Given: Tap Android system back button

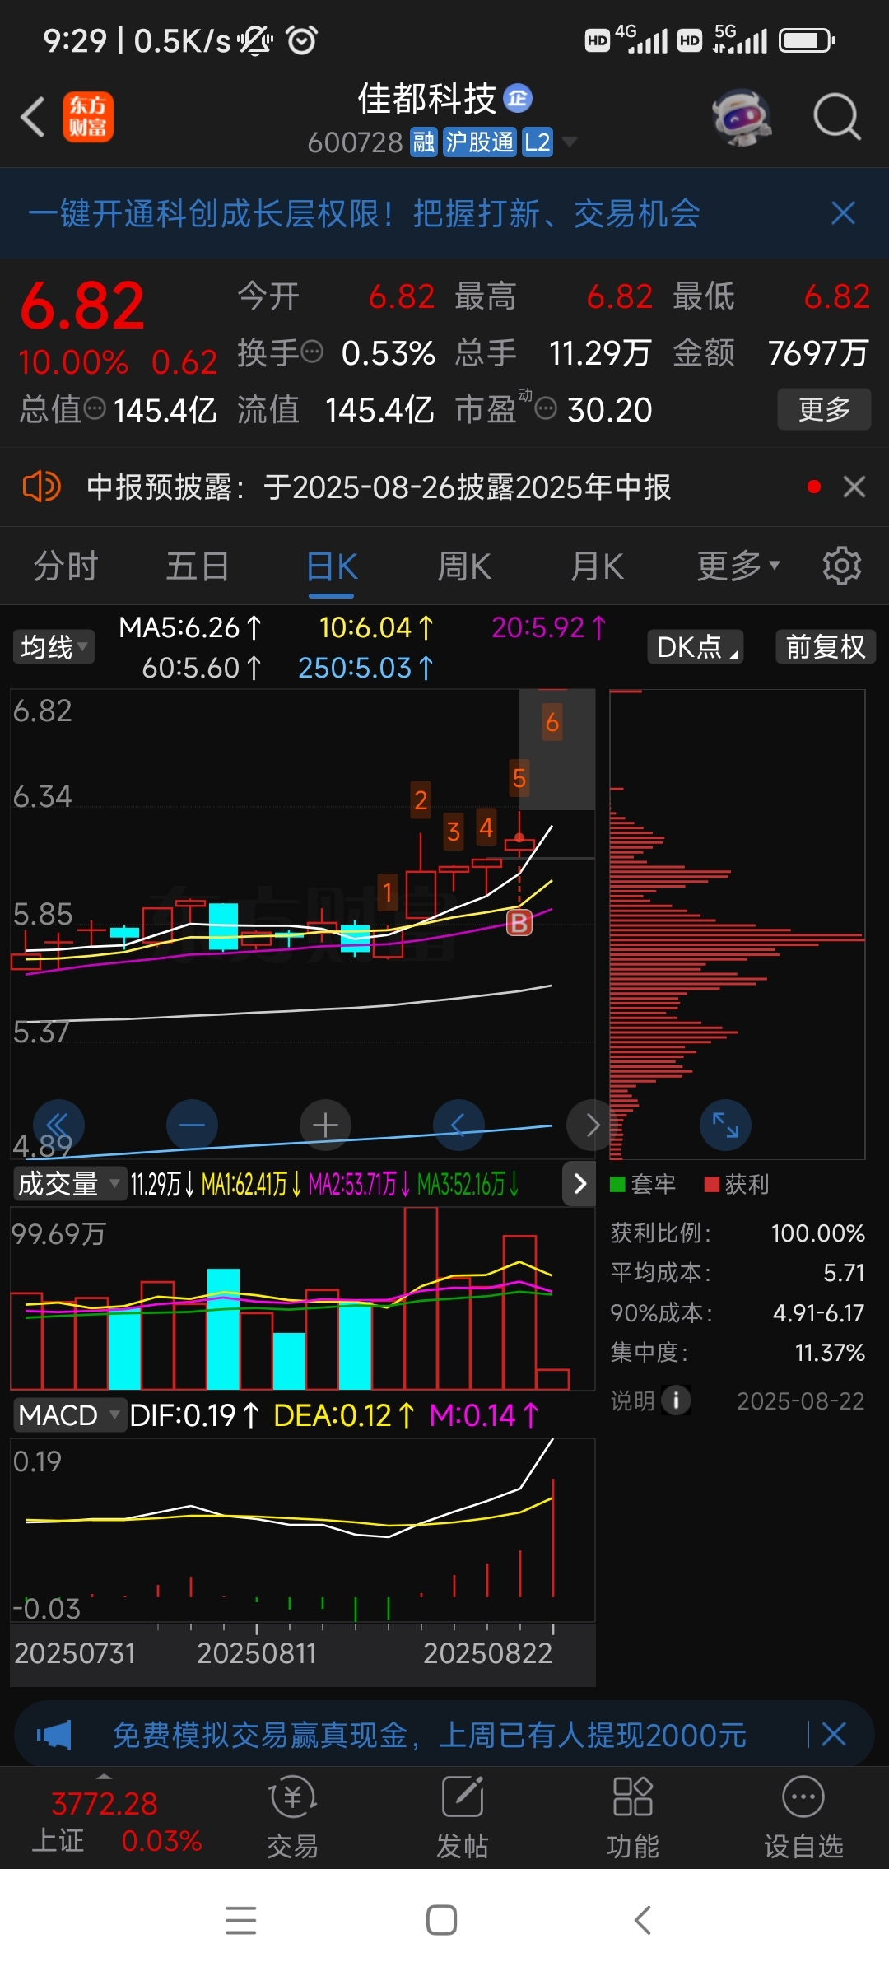Looking at the screenshot, I should pyautogui.click(x=643, y=1920).
